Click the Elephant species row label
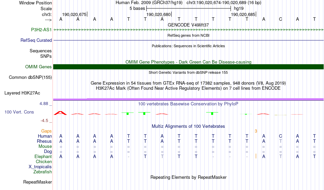This screenshot has width=324, height=190. (43, 156)
